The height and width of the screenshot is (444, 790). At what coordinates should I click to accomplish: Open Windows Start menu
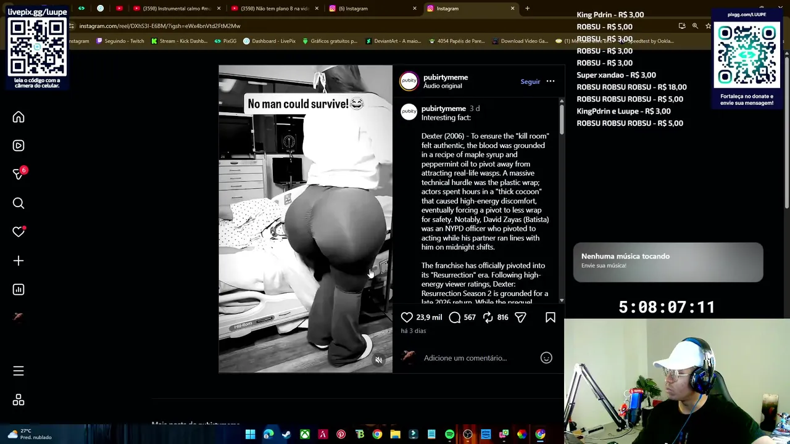coord(250,435)
